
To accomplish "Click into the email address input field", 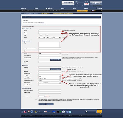I will (x=50, y=58).
